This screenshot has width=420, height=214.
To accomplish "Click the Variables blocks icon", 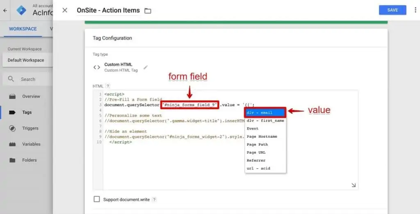I will pyautogui.click(x=12, y=144).
